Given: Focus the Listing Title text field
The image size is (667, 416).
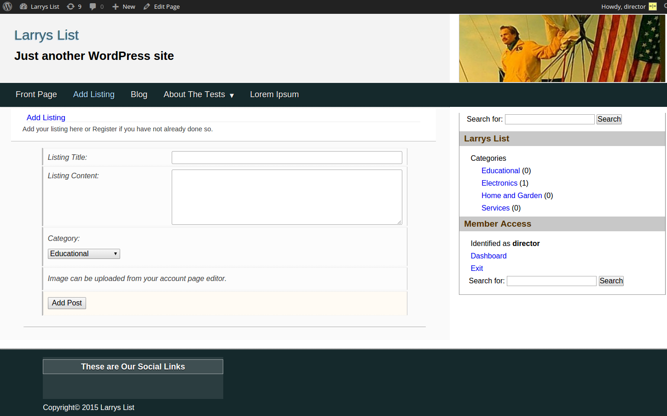Looking at the screenshot, I should pos(287,158).
